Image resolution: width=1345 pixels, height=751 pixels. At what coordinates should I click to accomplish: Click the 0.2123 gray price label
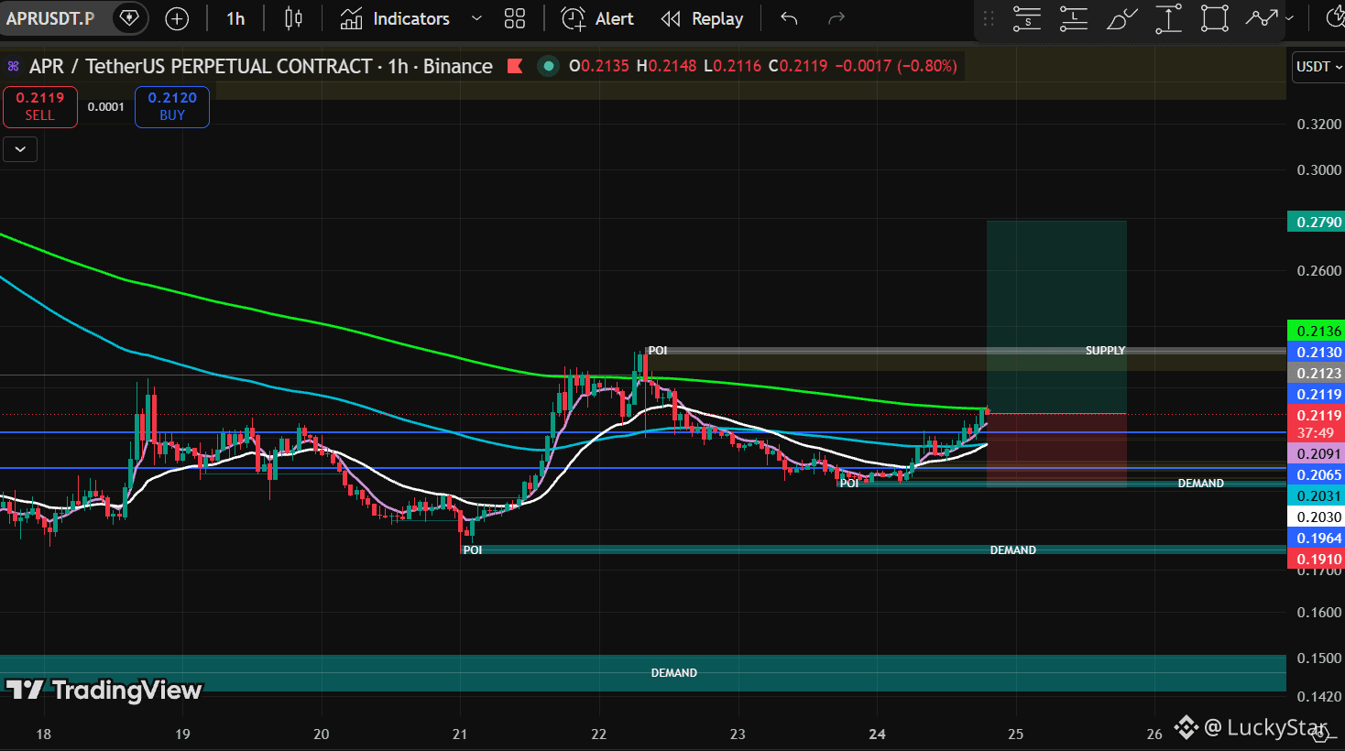tap(1316, 373)
